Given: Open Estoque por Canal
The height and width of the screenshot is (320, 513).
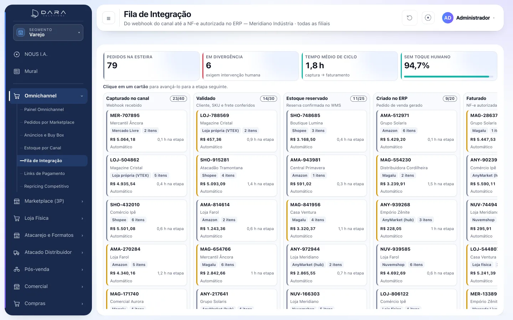Looking at the screenshot, I should 52,148.
